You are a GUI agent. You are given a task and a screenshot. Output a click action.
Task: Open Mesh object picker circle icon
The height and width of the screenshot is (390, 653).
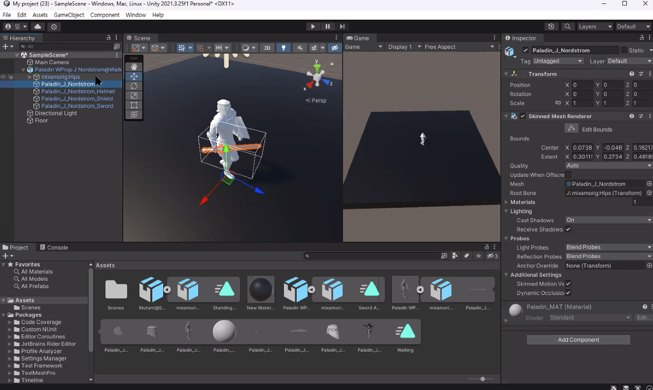tap(649, 184)
